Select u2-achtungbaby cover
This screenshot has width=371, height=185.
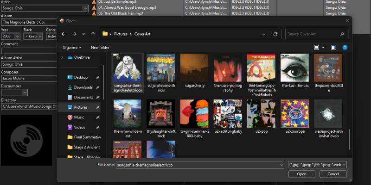click(x=228, y=114)
